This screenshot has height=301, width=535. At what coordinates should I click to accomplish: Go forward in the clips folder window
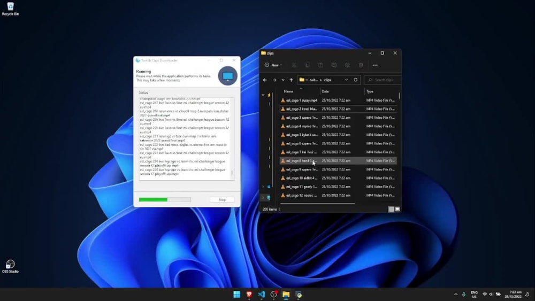[274, 80]
